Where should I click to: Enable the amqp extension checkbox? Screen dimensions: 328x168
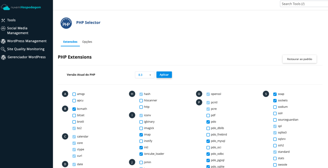(x=74, y=94)
